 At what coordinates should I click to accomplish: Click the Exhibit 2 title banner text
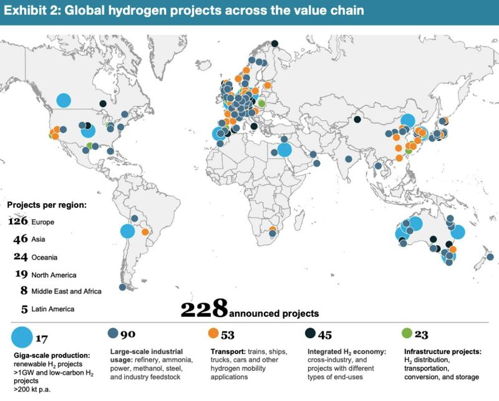[183, 11]
